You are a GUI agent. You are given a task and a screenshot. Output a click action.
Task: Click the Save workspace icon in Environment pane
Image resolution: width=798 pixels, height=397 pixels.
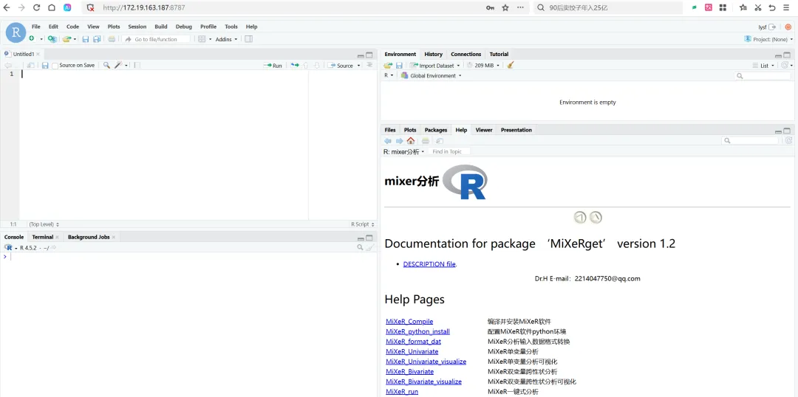400,65
